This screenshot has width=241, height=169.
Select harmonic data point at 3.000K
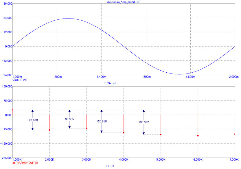click(87, 128)
